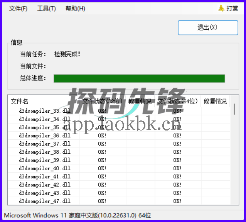The image size is (246, 222).
Task: Select the d3dcompiler_33.dll row
Action: pyautogui.click(x=119, y=111)
